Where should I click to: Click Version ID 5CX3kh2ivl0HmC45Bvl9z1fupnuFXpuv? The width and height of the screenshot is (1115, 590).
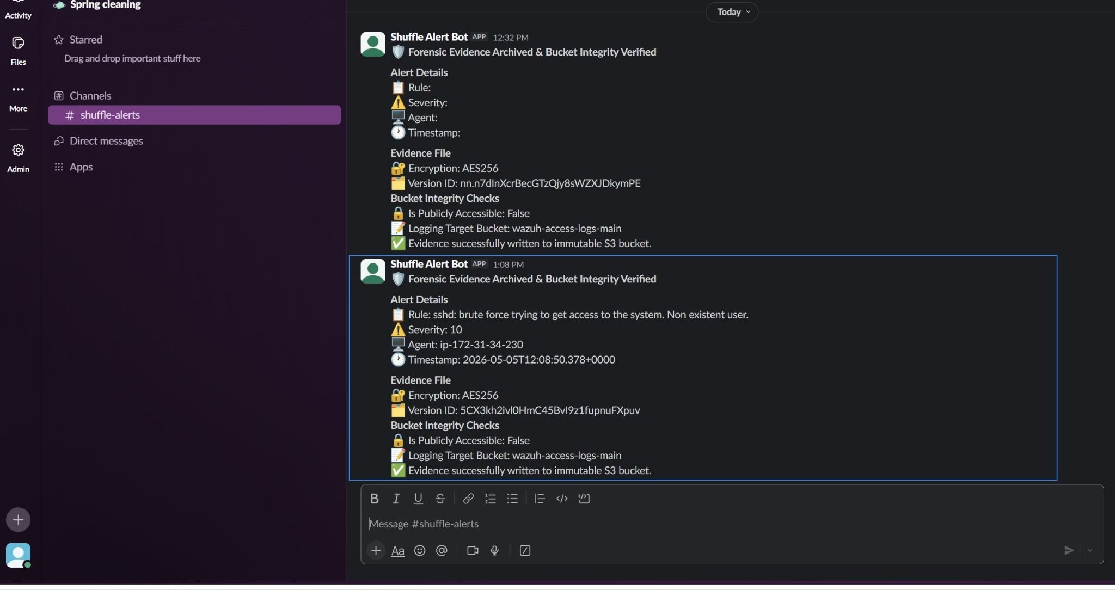pyautogui.click(x=524, y=410)
